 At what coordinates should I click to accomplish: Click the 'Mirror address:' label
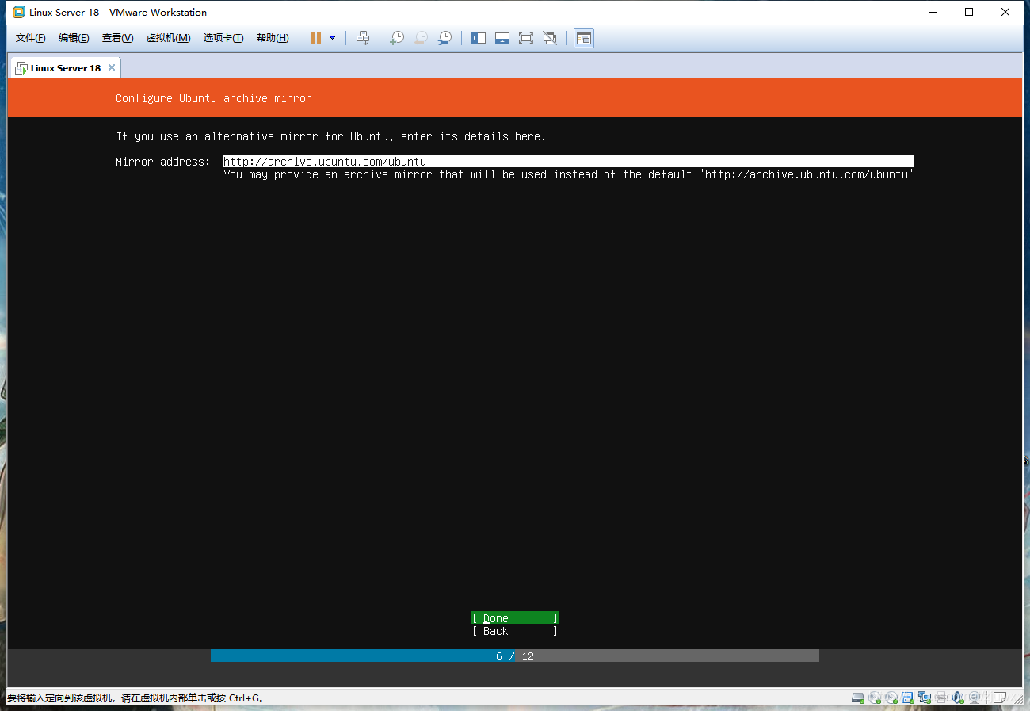pyautogui.click(x=163, y=162)
